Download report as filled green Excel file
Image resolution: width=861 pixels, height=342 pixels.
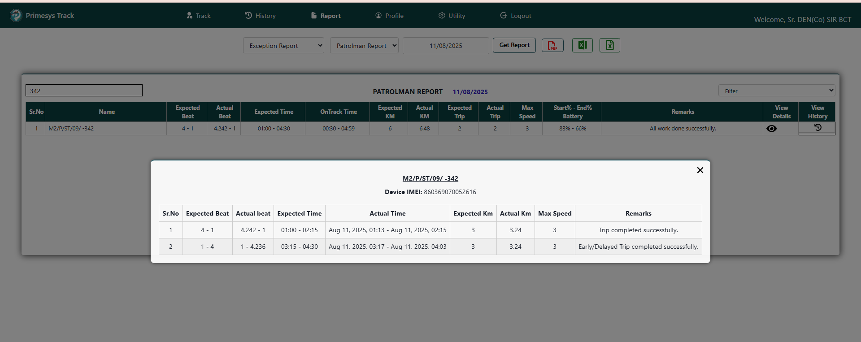[x=582, y=45]
